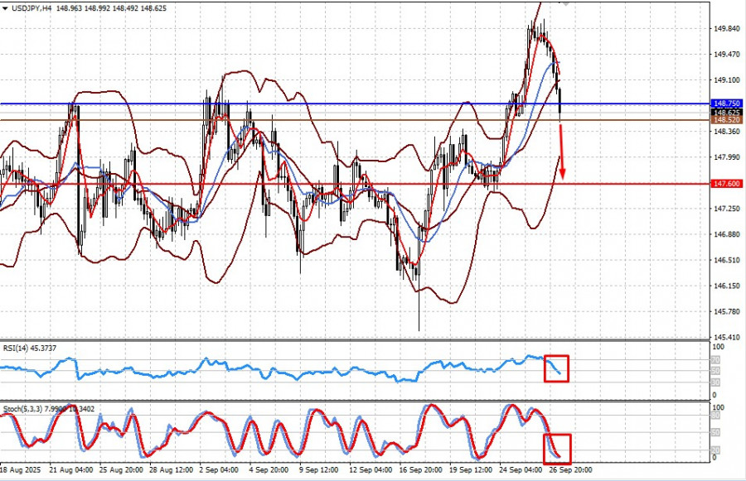Click the 146.150 value on price scale
Screen dimensions: 746x481
(x=727, y=285)
